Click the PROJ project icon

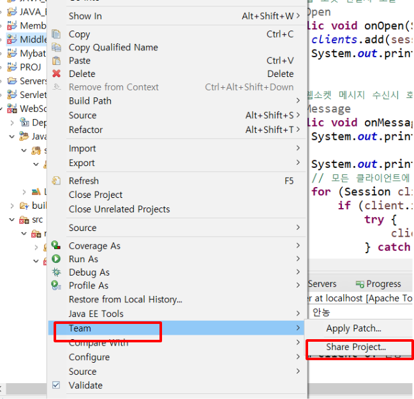click(11, 67)
